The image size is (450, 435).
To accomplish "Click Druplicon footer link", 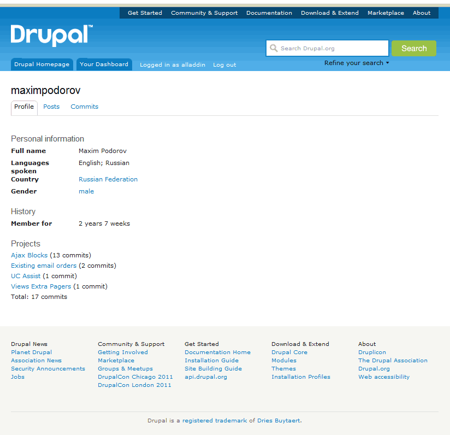I will 372,352.
